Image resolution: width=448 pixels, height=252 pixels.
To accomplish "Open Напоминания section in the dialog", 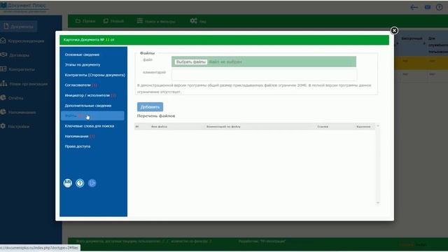I will click(79, 136).
